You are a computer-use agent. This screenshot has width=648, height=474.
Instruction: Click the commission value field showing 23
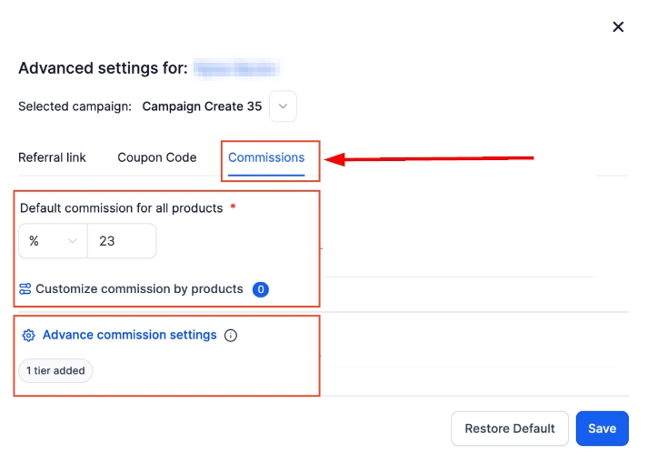[122, 241]
